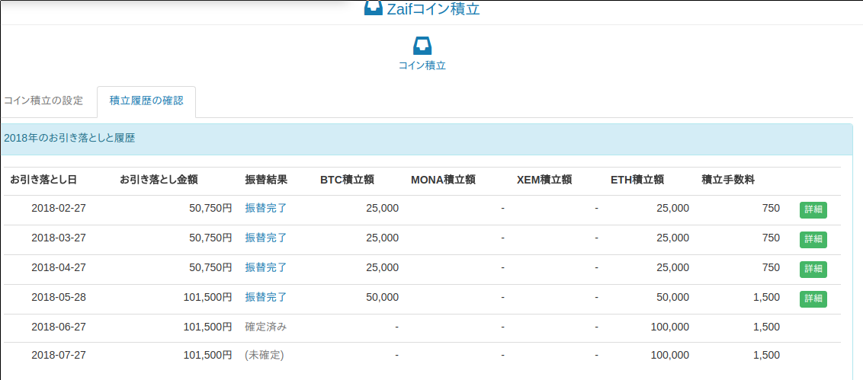Click the BTC積立額 column header

pyautogui.click(x=348, y=180)
